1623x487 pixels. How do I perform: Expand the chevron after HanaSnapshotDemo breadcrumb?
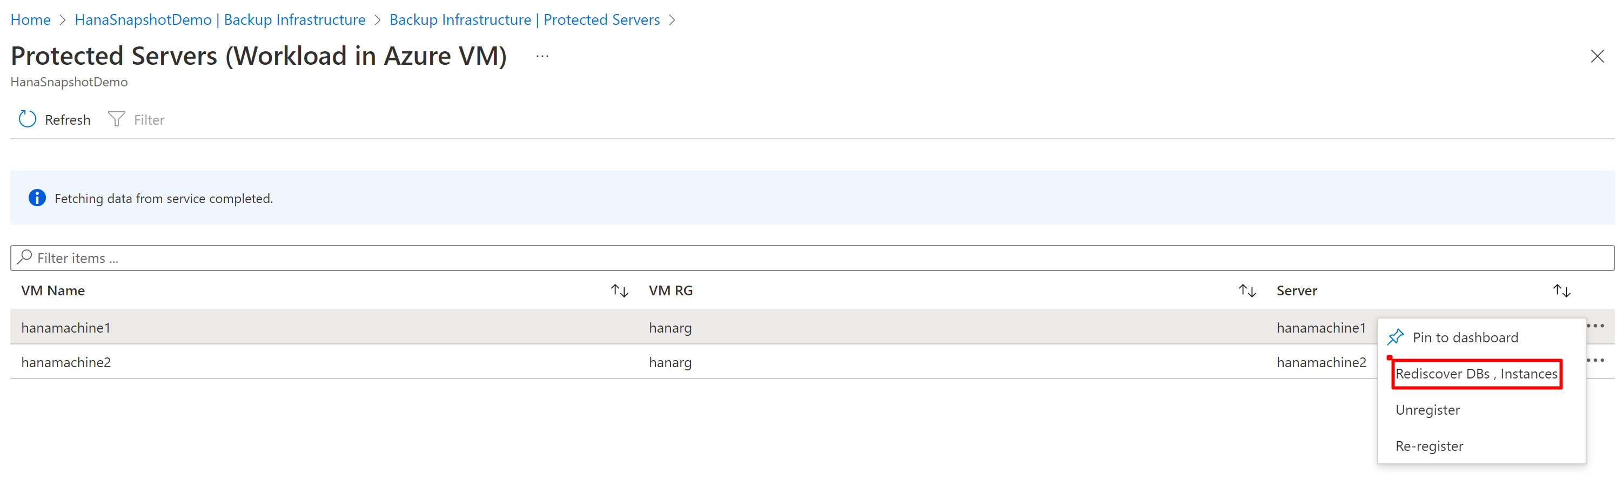tap(378, 19)
